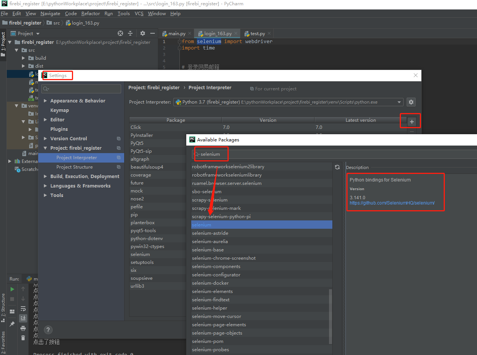Open Settings help with question mark button
477x355 pixels.
click(x=48, y=330)
